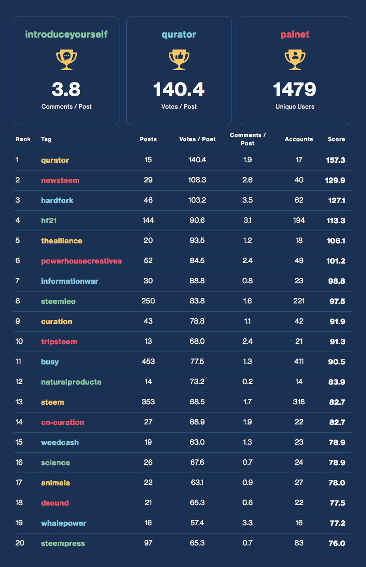366x567 pixels.
Task: Click the thumbs-up trophy icon under qurator
Action: pyautogui.click(x=179, y=60)
